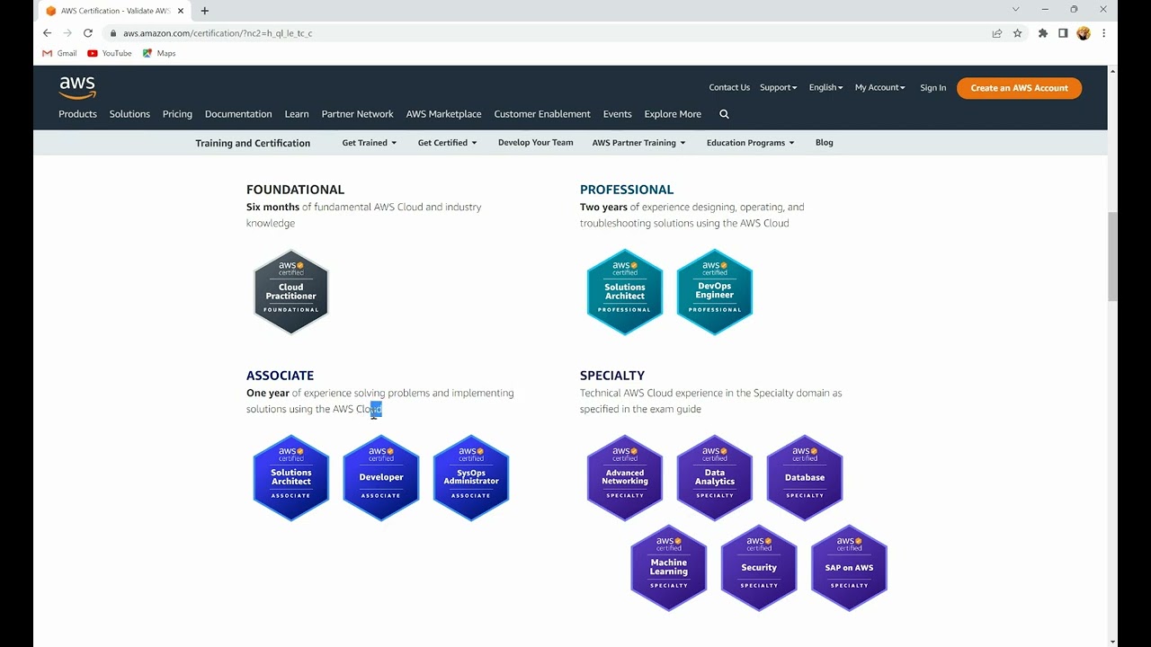Expand the Education Programs menu
Viewport: 1151px width, 647px height.
[x=750, y=143]
